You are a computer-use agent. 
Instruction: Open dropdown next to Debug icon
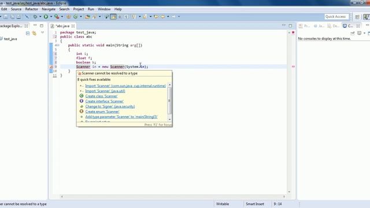pos(40,17)
